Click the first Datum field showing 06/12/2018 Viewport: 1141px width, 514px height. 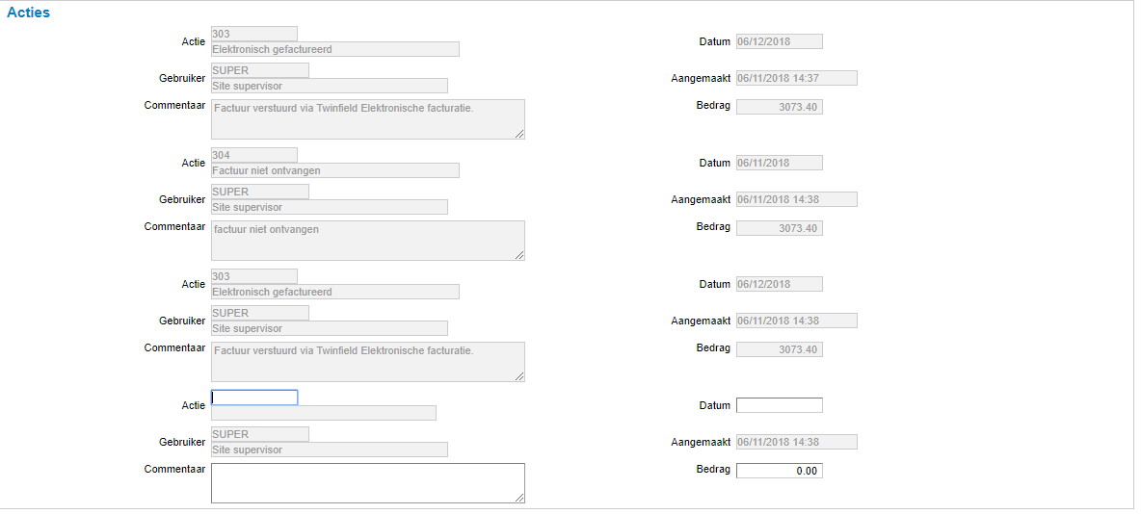(x=779, y=41)
